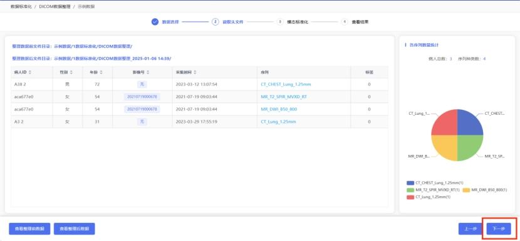Viewport: 520px width, 241px height.
Task: Sort by 影像号 using its sort icon
Action: [x=148, y=72]
